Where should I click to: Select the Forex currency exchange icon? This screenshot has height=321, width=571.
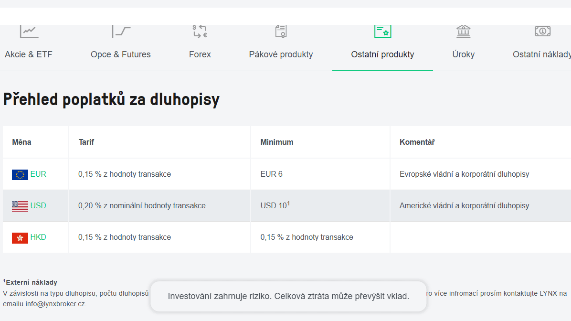200,31
